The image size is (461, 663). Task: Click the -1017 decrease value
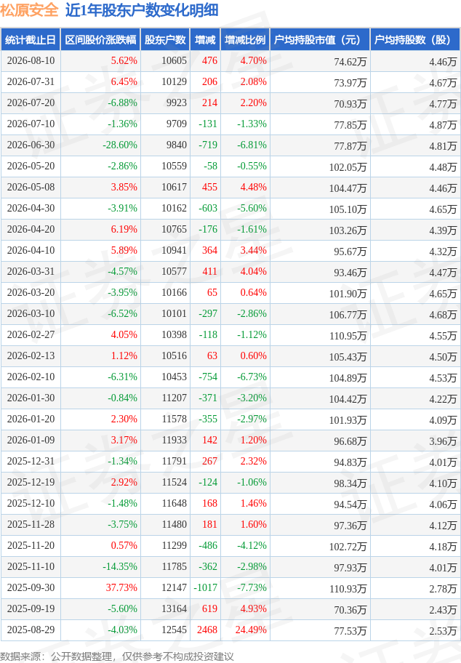pos(205,587)
